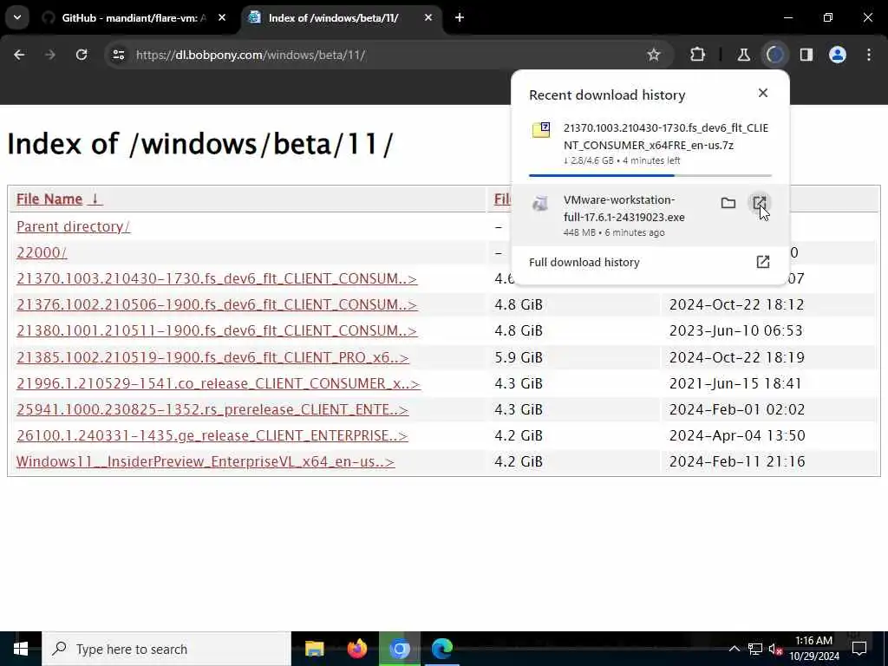Open the VMware-workstation exe file

(x=760, y=203)
